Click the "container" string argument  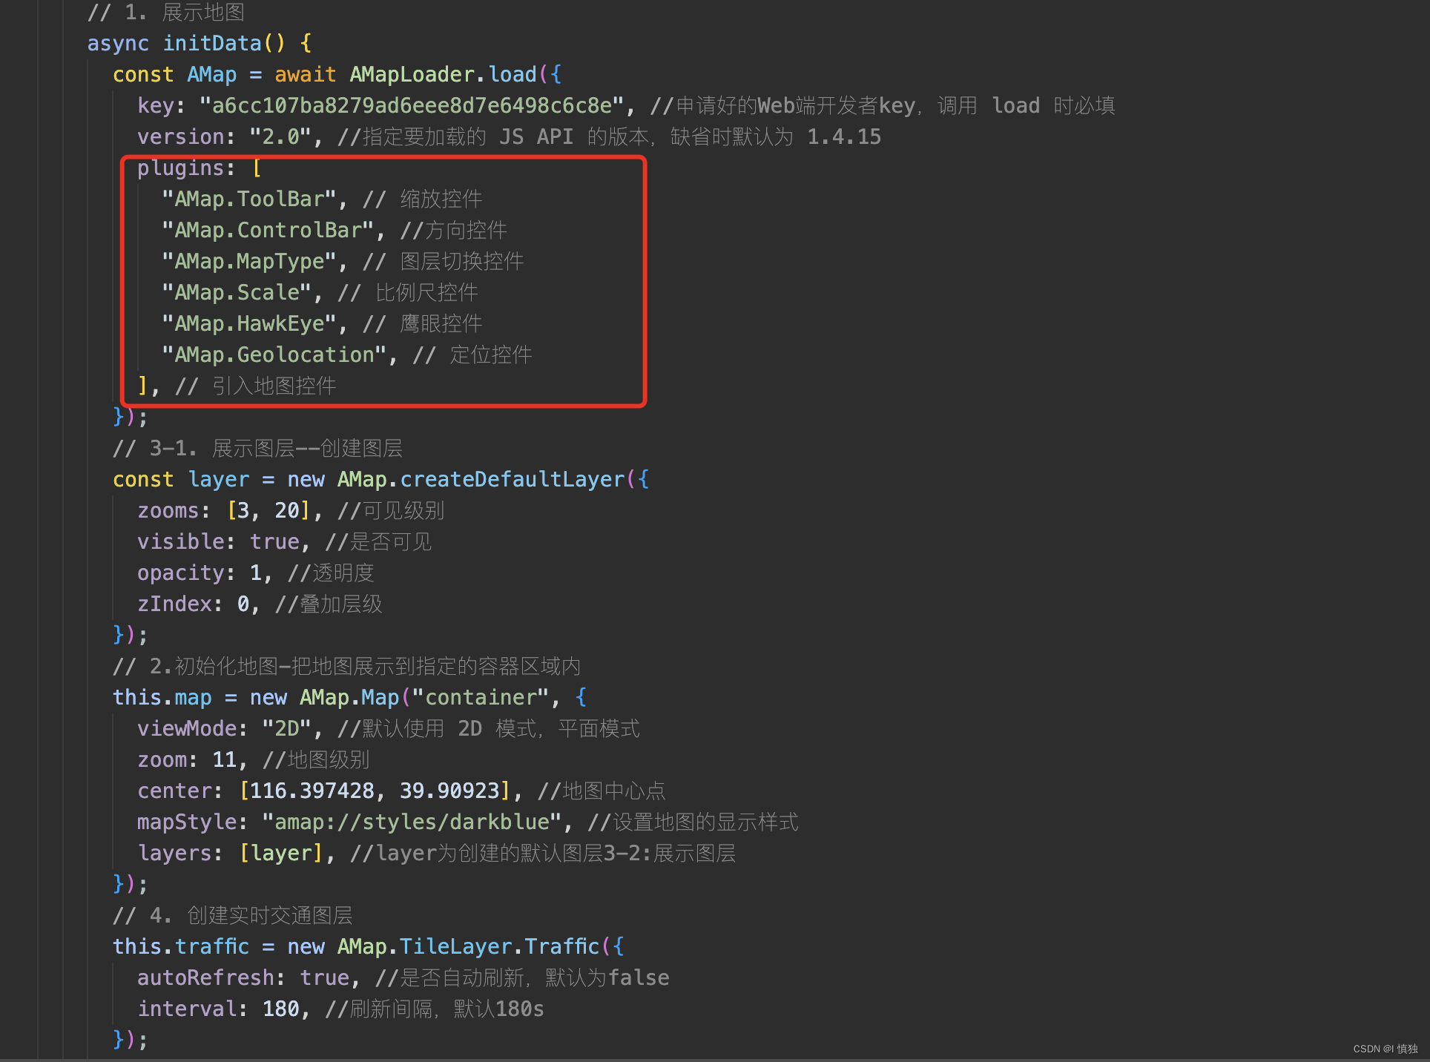pyautogui.click(x=480, y=697)
